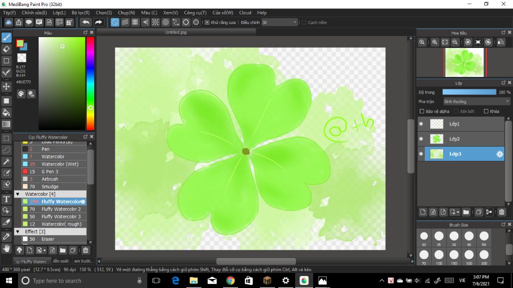Select the Move tool

(6, 86)
